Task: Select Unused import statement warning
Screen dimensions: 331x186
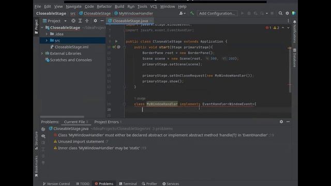Action: point(81,142)
